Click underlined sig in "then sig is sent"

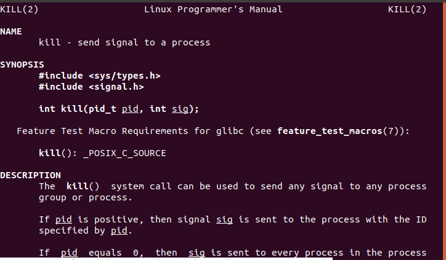(x=197, y=253)
